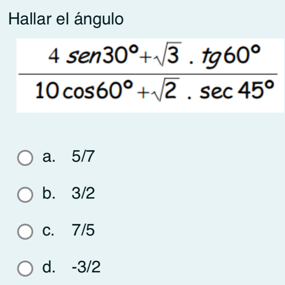The height and width of the screenshot is (285, 285).
Task: Click the "d." option letter label
Action: pos(49,266)
